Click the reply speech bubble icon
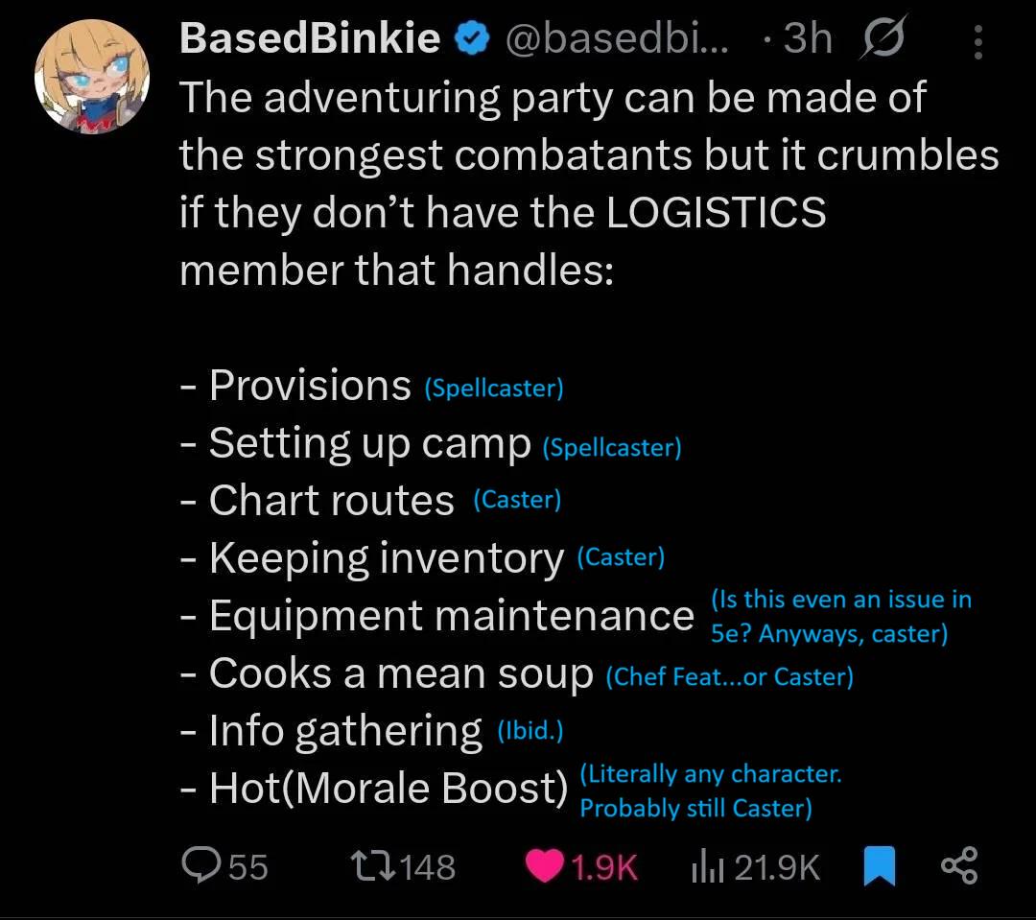 click(200, 866)
